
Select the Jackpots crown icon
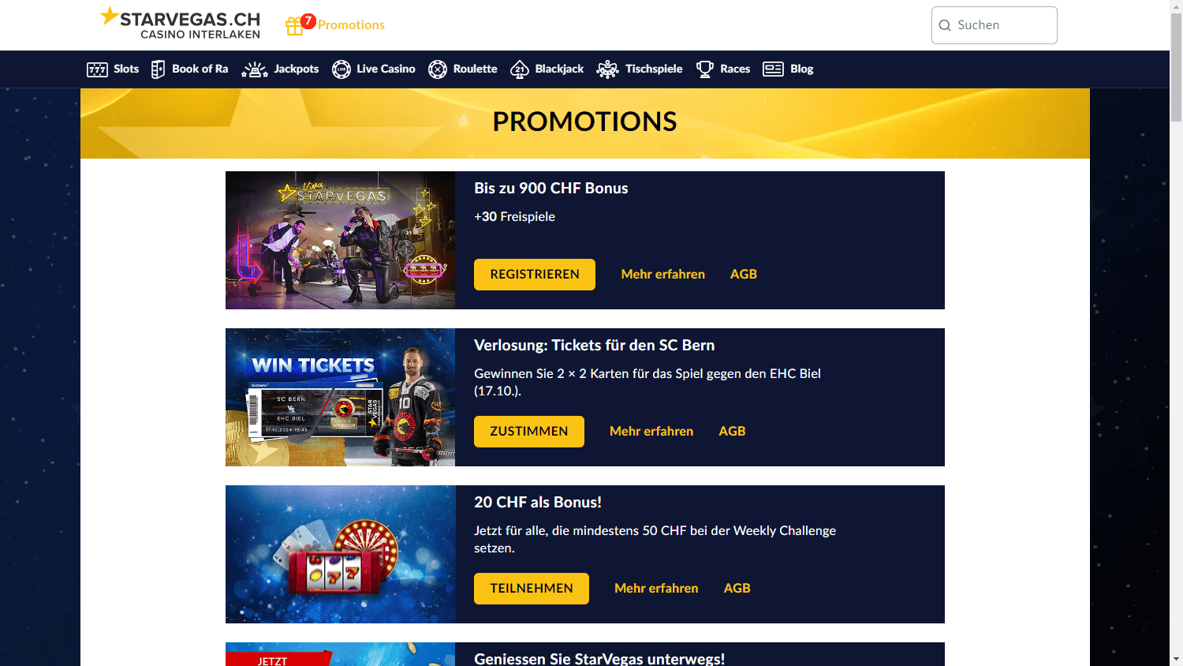[x=255, y=69]
